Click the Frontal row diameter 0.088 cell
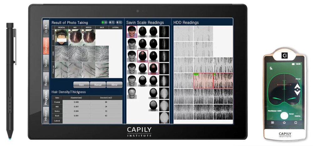The height and width of the screenshot is (146, 313). tap(76, 102)
